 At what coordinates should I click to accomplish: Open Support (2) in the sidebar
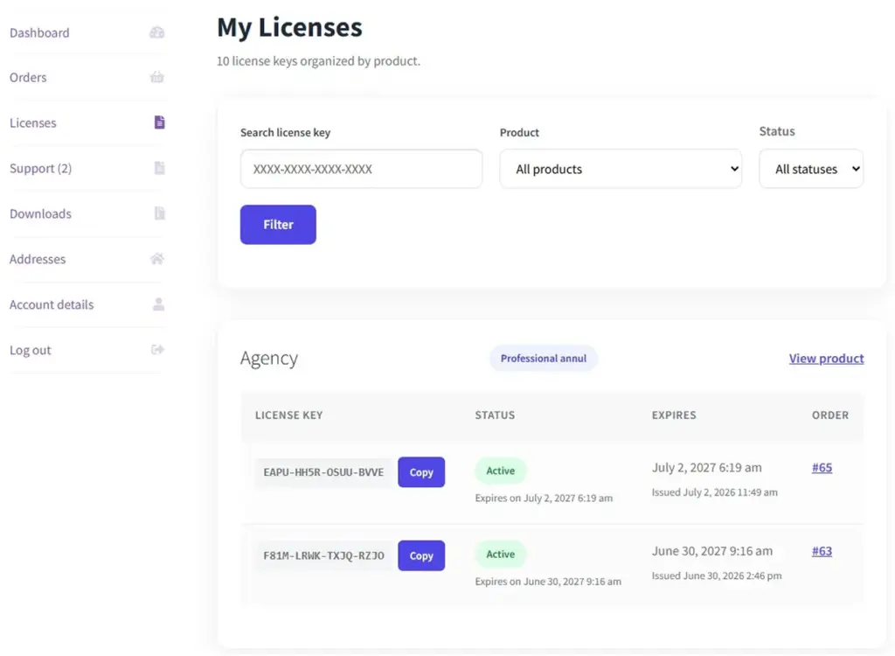point(40,168)
